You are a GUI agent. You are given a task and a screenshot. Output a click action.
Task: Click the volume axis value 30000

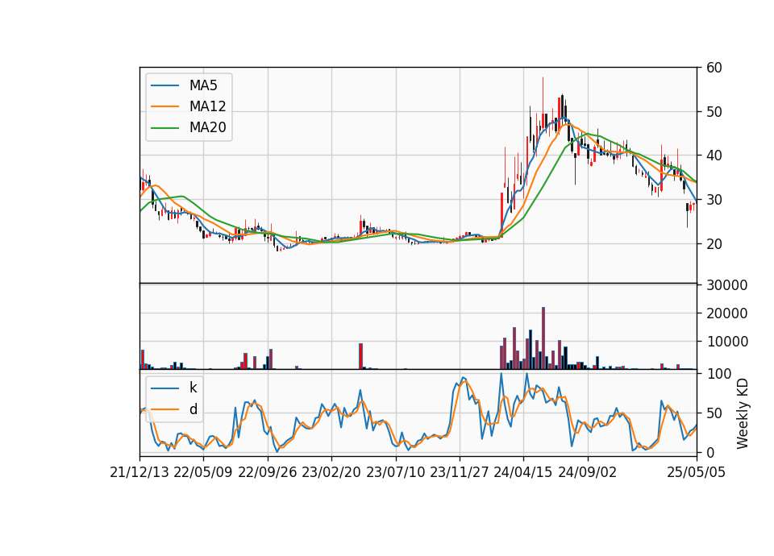(726, 285)
